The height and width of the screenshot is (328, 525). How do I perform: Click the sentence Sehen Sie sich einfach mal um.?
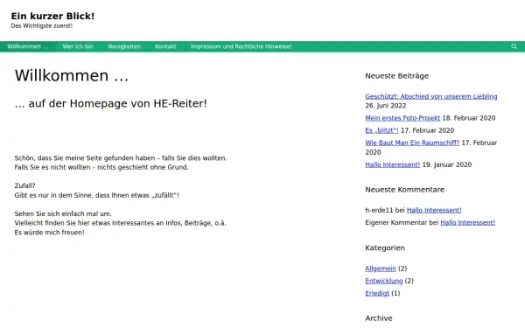63,214
